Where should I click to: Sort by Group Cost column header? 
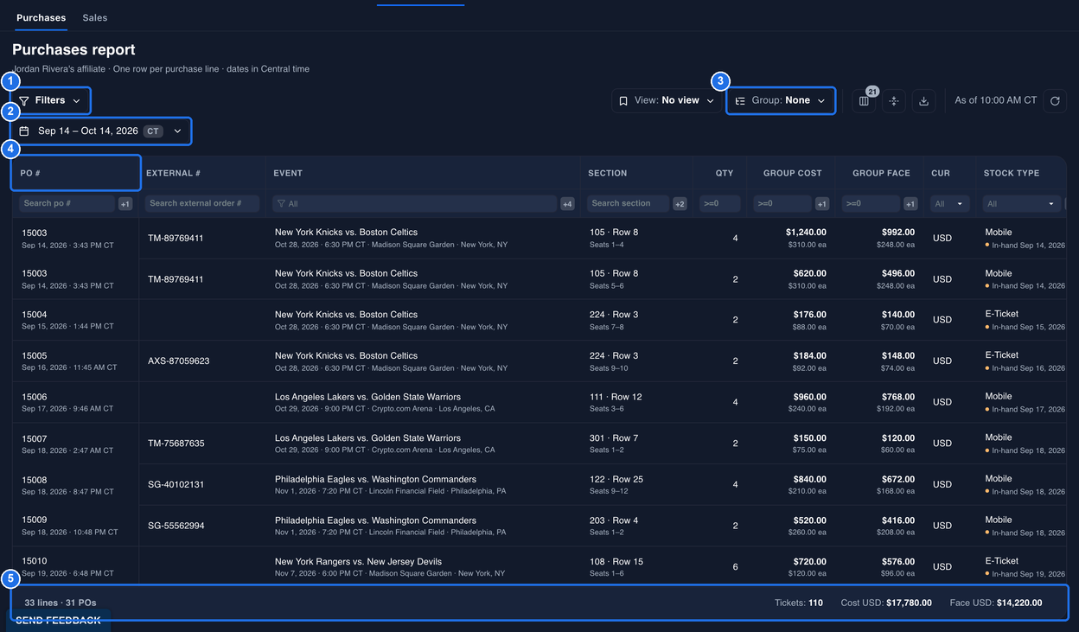pyautogui.click(x=791, y=173)
